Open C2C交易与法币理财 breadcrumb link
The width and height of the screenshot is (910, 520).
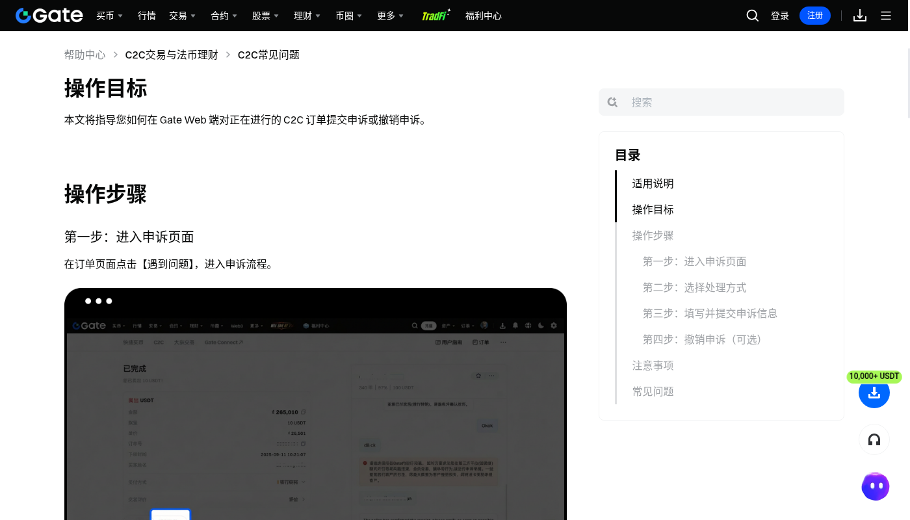click(x=172, y=55)
